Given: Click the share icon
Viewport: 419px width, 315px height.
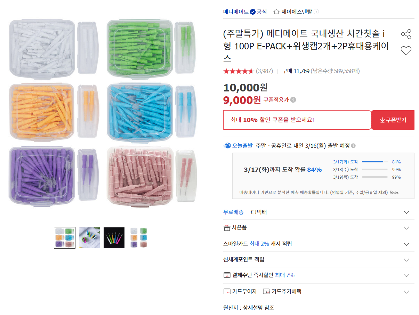Looking at the screenshot, I should click(x=406, y=34).
